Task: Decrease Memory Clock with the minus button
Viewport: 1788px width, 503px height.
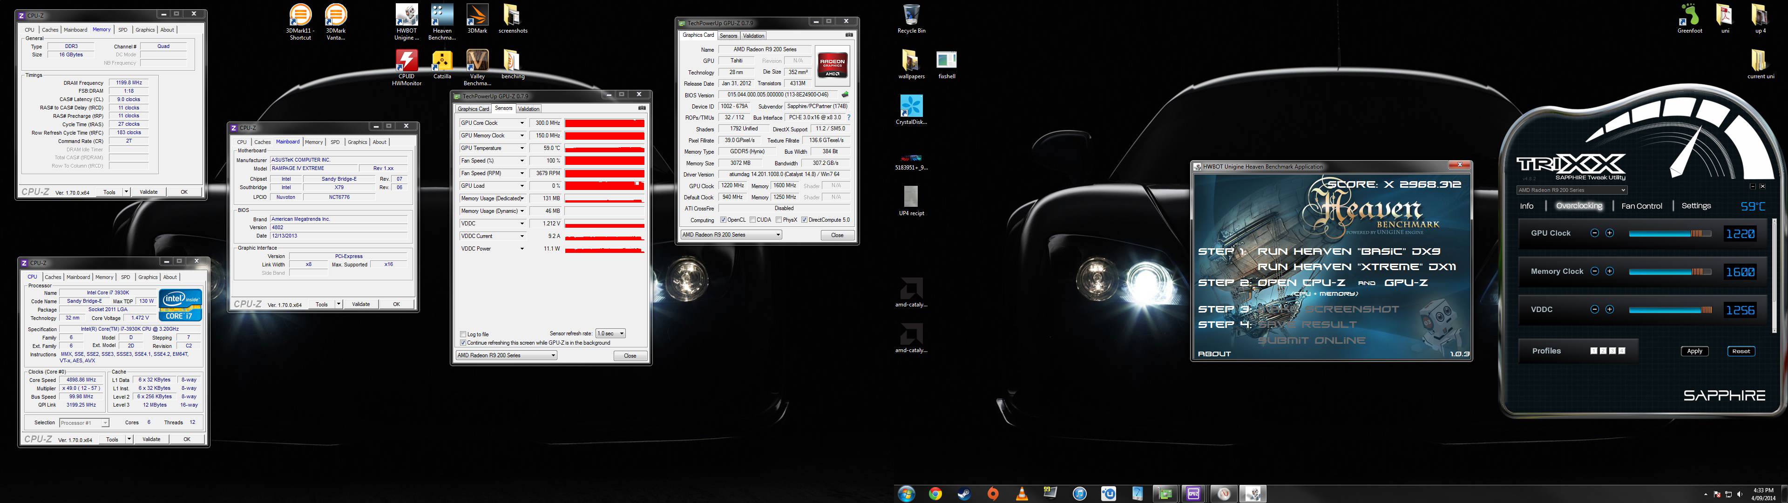Action: click(1594, 272)
